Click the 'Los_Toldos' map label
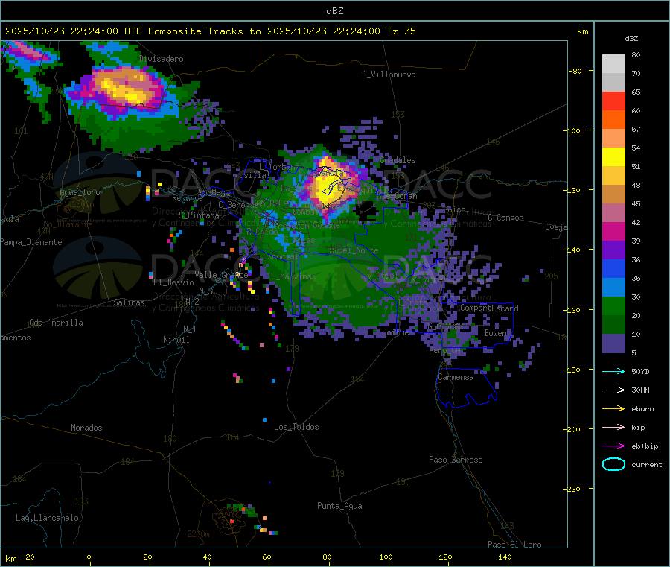 tap(296, 427)
